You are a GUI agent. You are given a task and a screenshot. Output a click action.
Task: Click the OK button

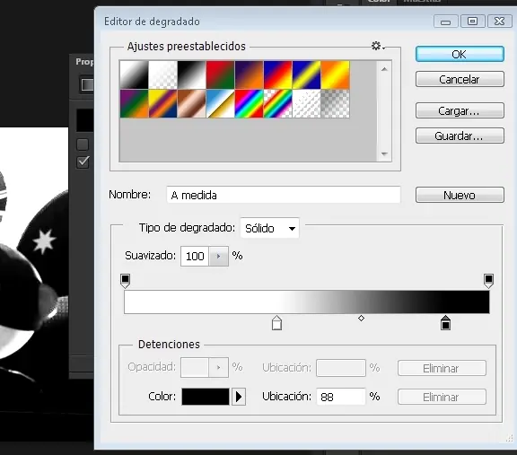tap(460, 54)
